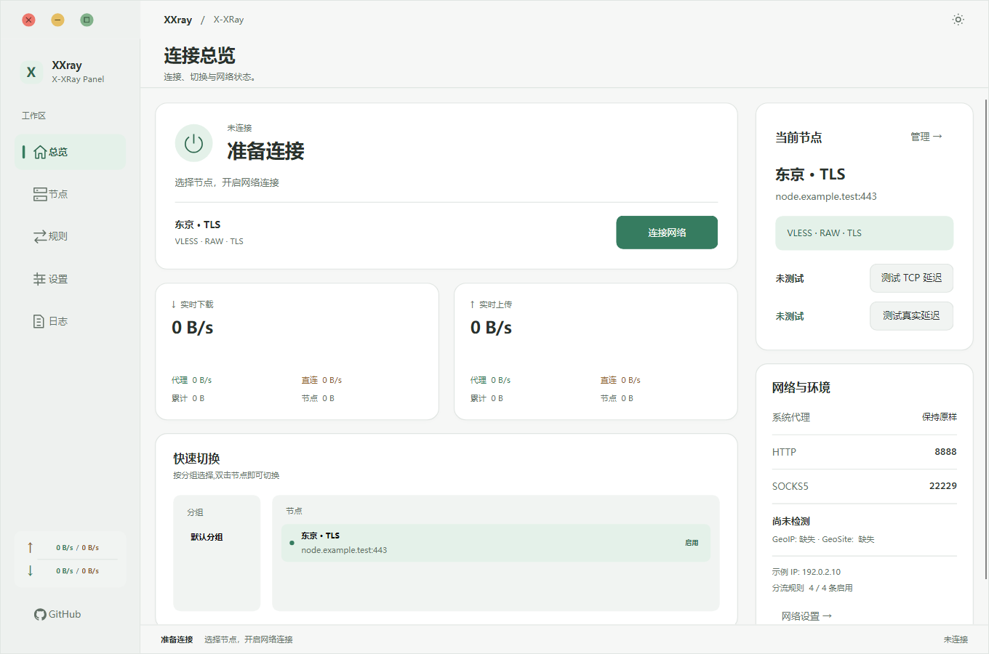This screenshot has height=654, width=989.
Task: Click the 启用 label on the node row
Action: coord(692,543)
